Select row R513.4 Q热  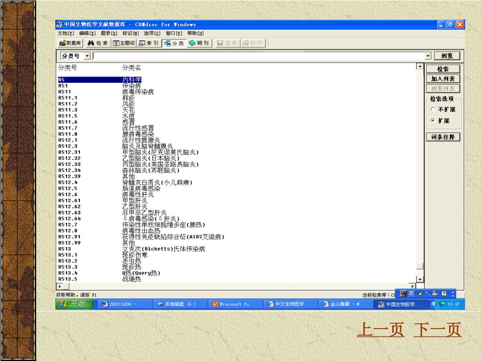pyautogui.click(x=109, y=273)
